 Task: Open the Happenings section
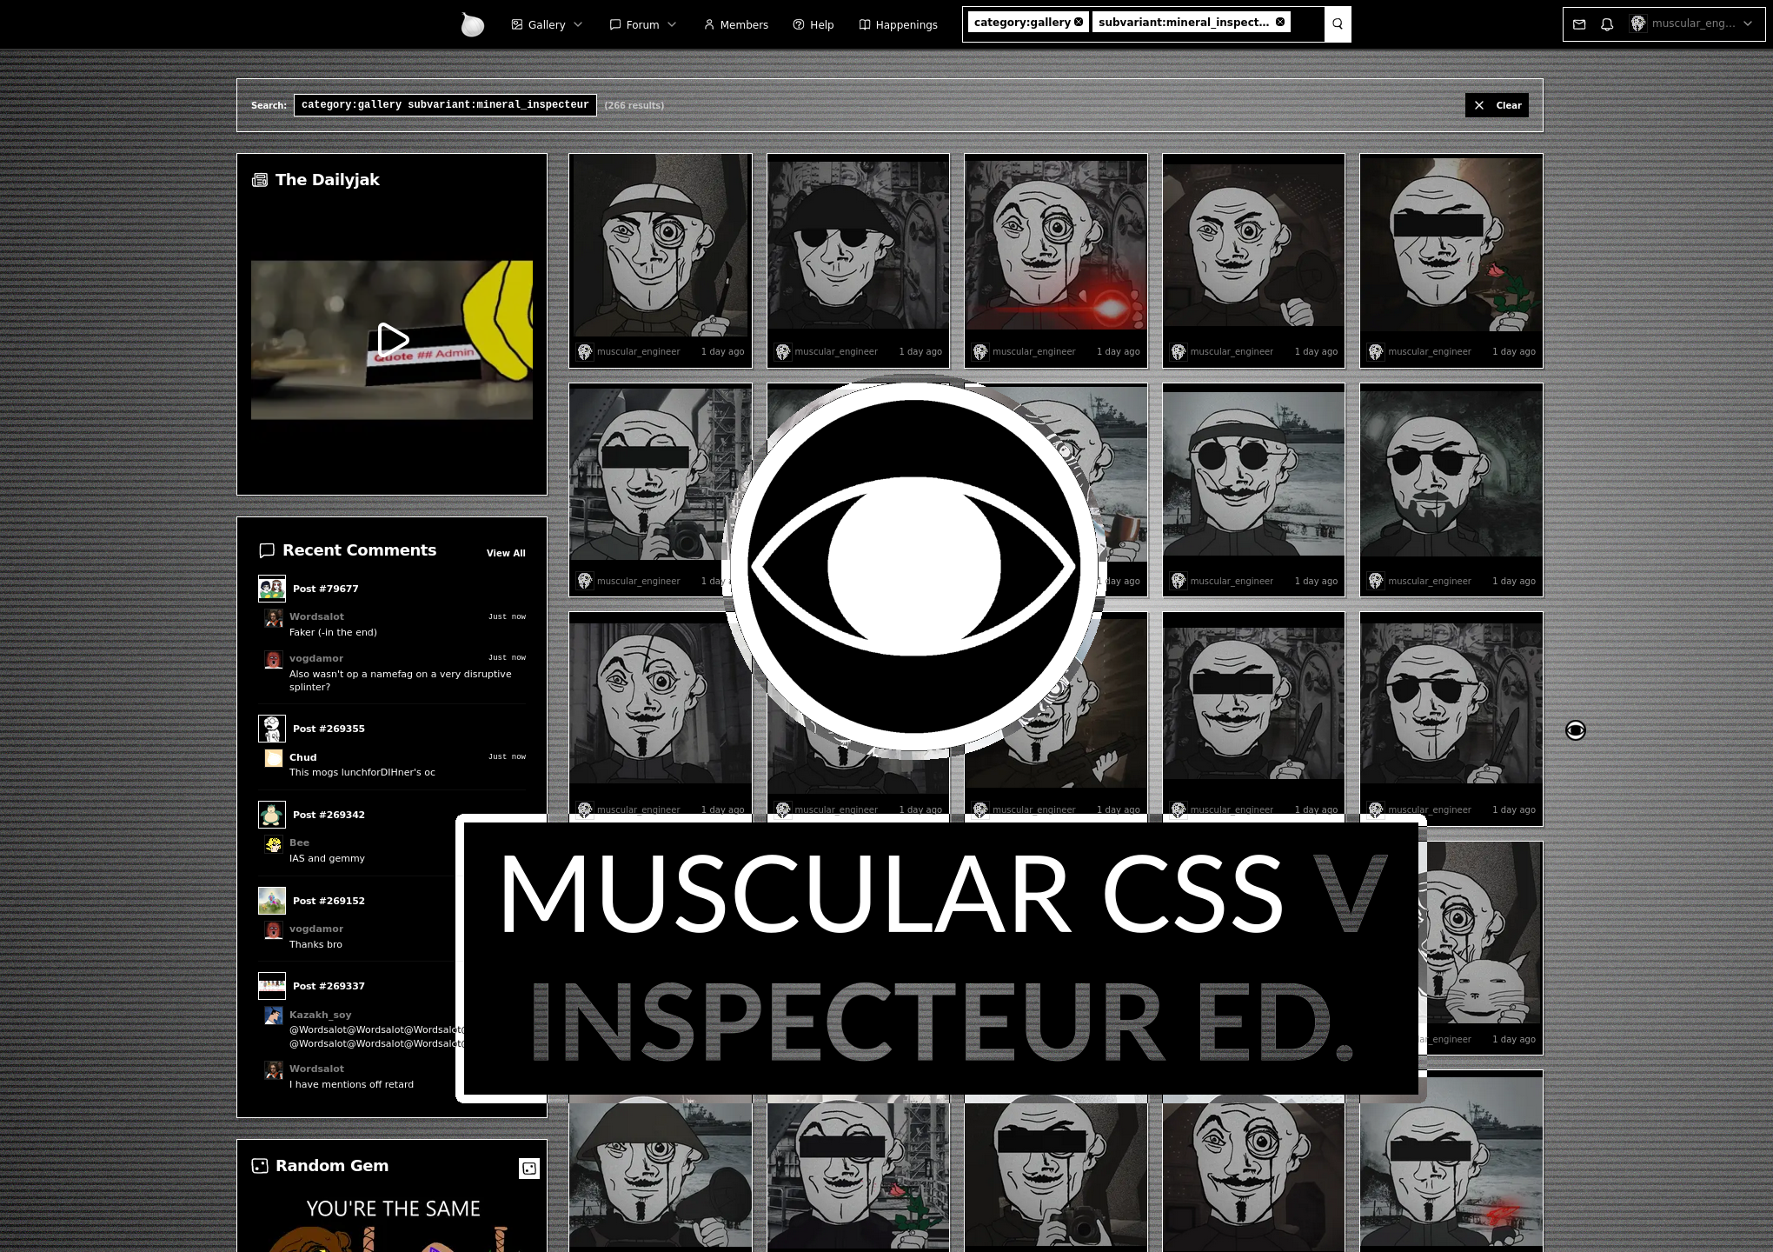[898, 25]
